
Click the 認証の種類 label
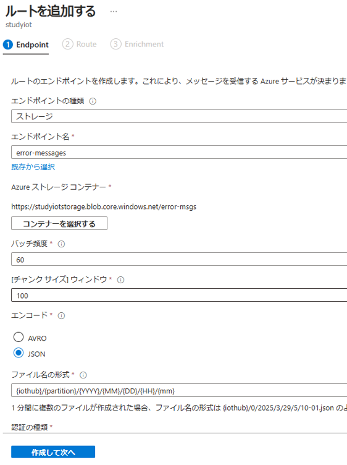coord(29,427)
